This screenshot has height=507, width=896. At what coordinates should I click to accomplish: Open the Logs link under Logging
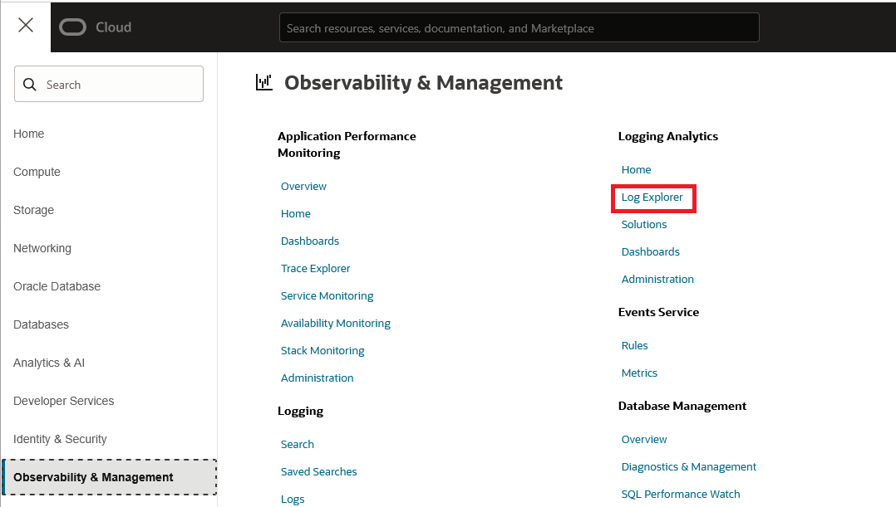click(x=293, y=499)
